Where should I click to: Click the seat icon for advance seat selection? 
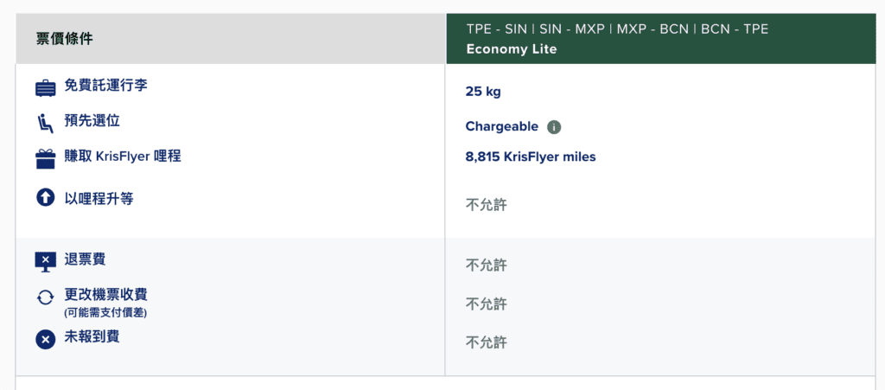tap(46, 125)
